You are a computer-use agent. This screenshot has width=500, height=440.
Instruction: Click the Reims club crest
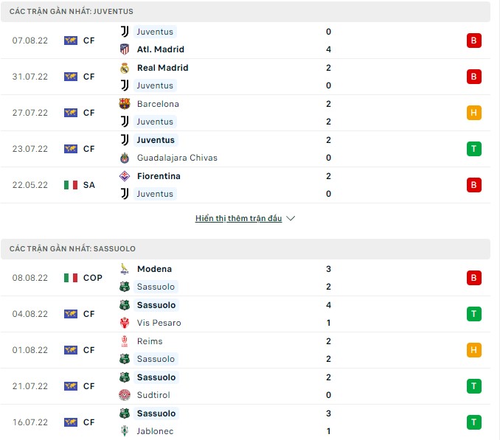(x=125, y=341)
